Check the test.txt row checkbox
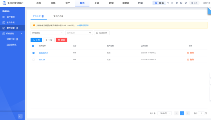Screen dimensions: 211x120 [x=33, y=60]
